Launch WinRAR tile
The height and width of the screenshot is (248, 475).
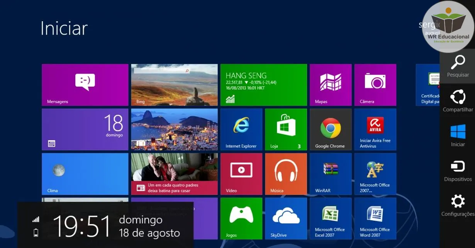click(331, 174)
